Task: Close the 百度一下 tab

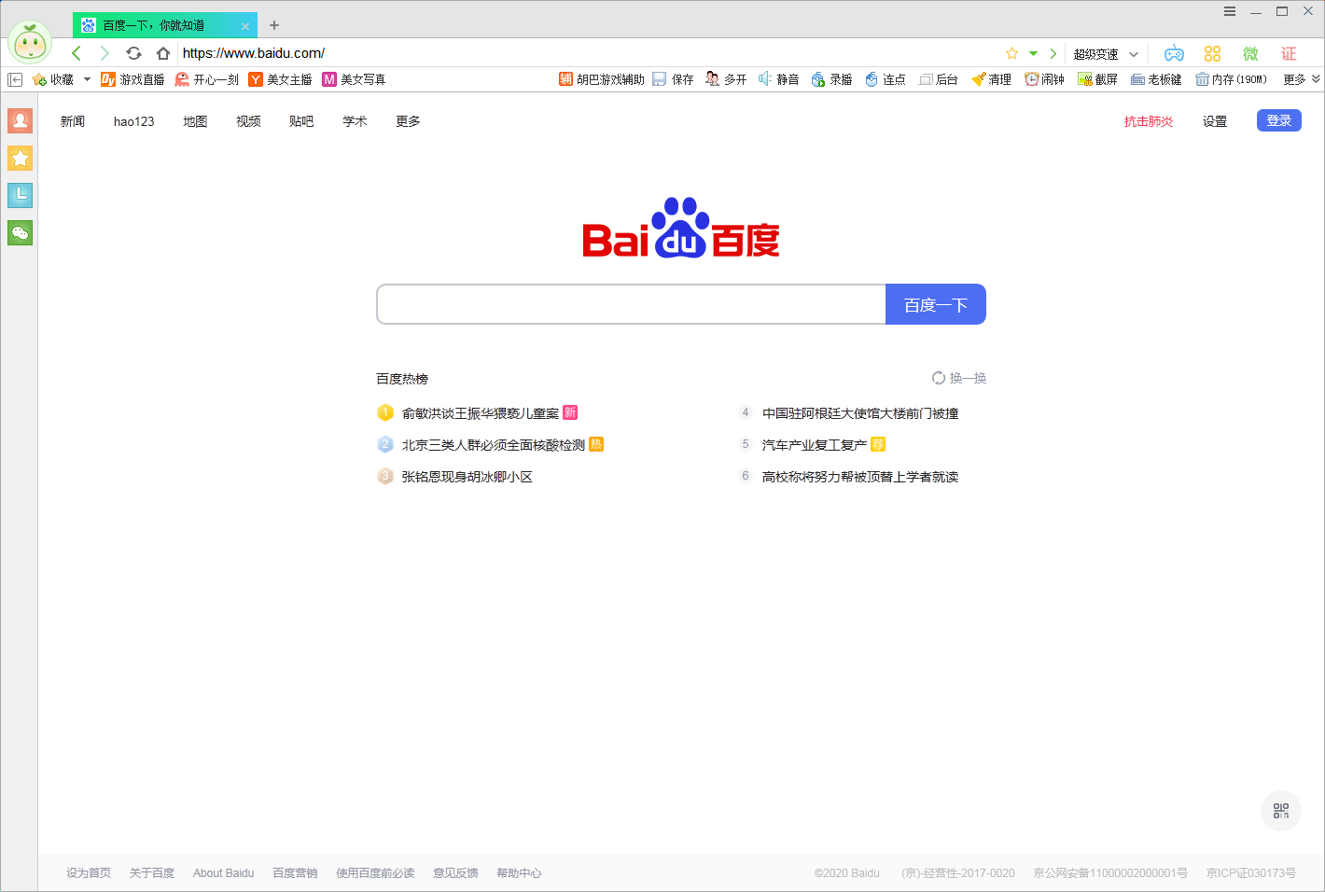Action: coord(245,26)
